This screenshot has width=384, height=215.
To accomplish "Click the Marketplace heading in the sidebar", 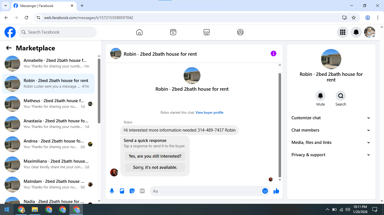I will tap(35, 48).
